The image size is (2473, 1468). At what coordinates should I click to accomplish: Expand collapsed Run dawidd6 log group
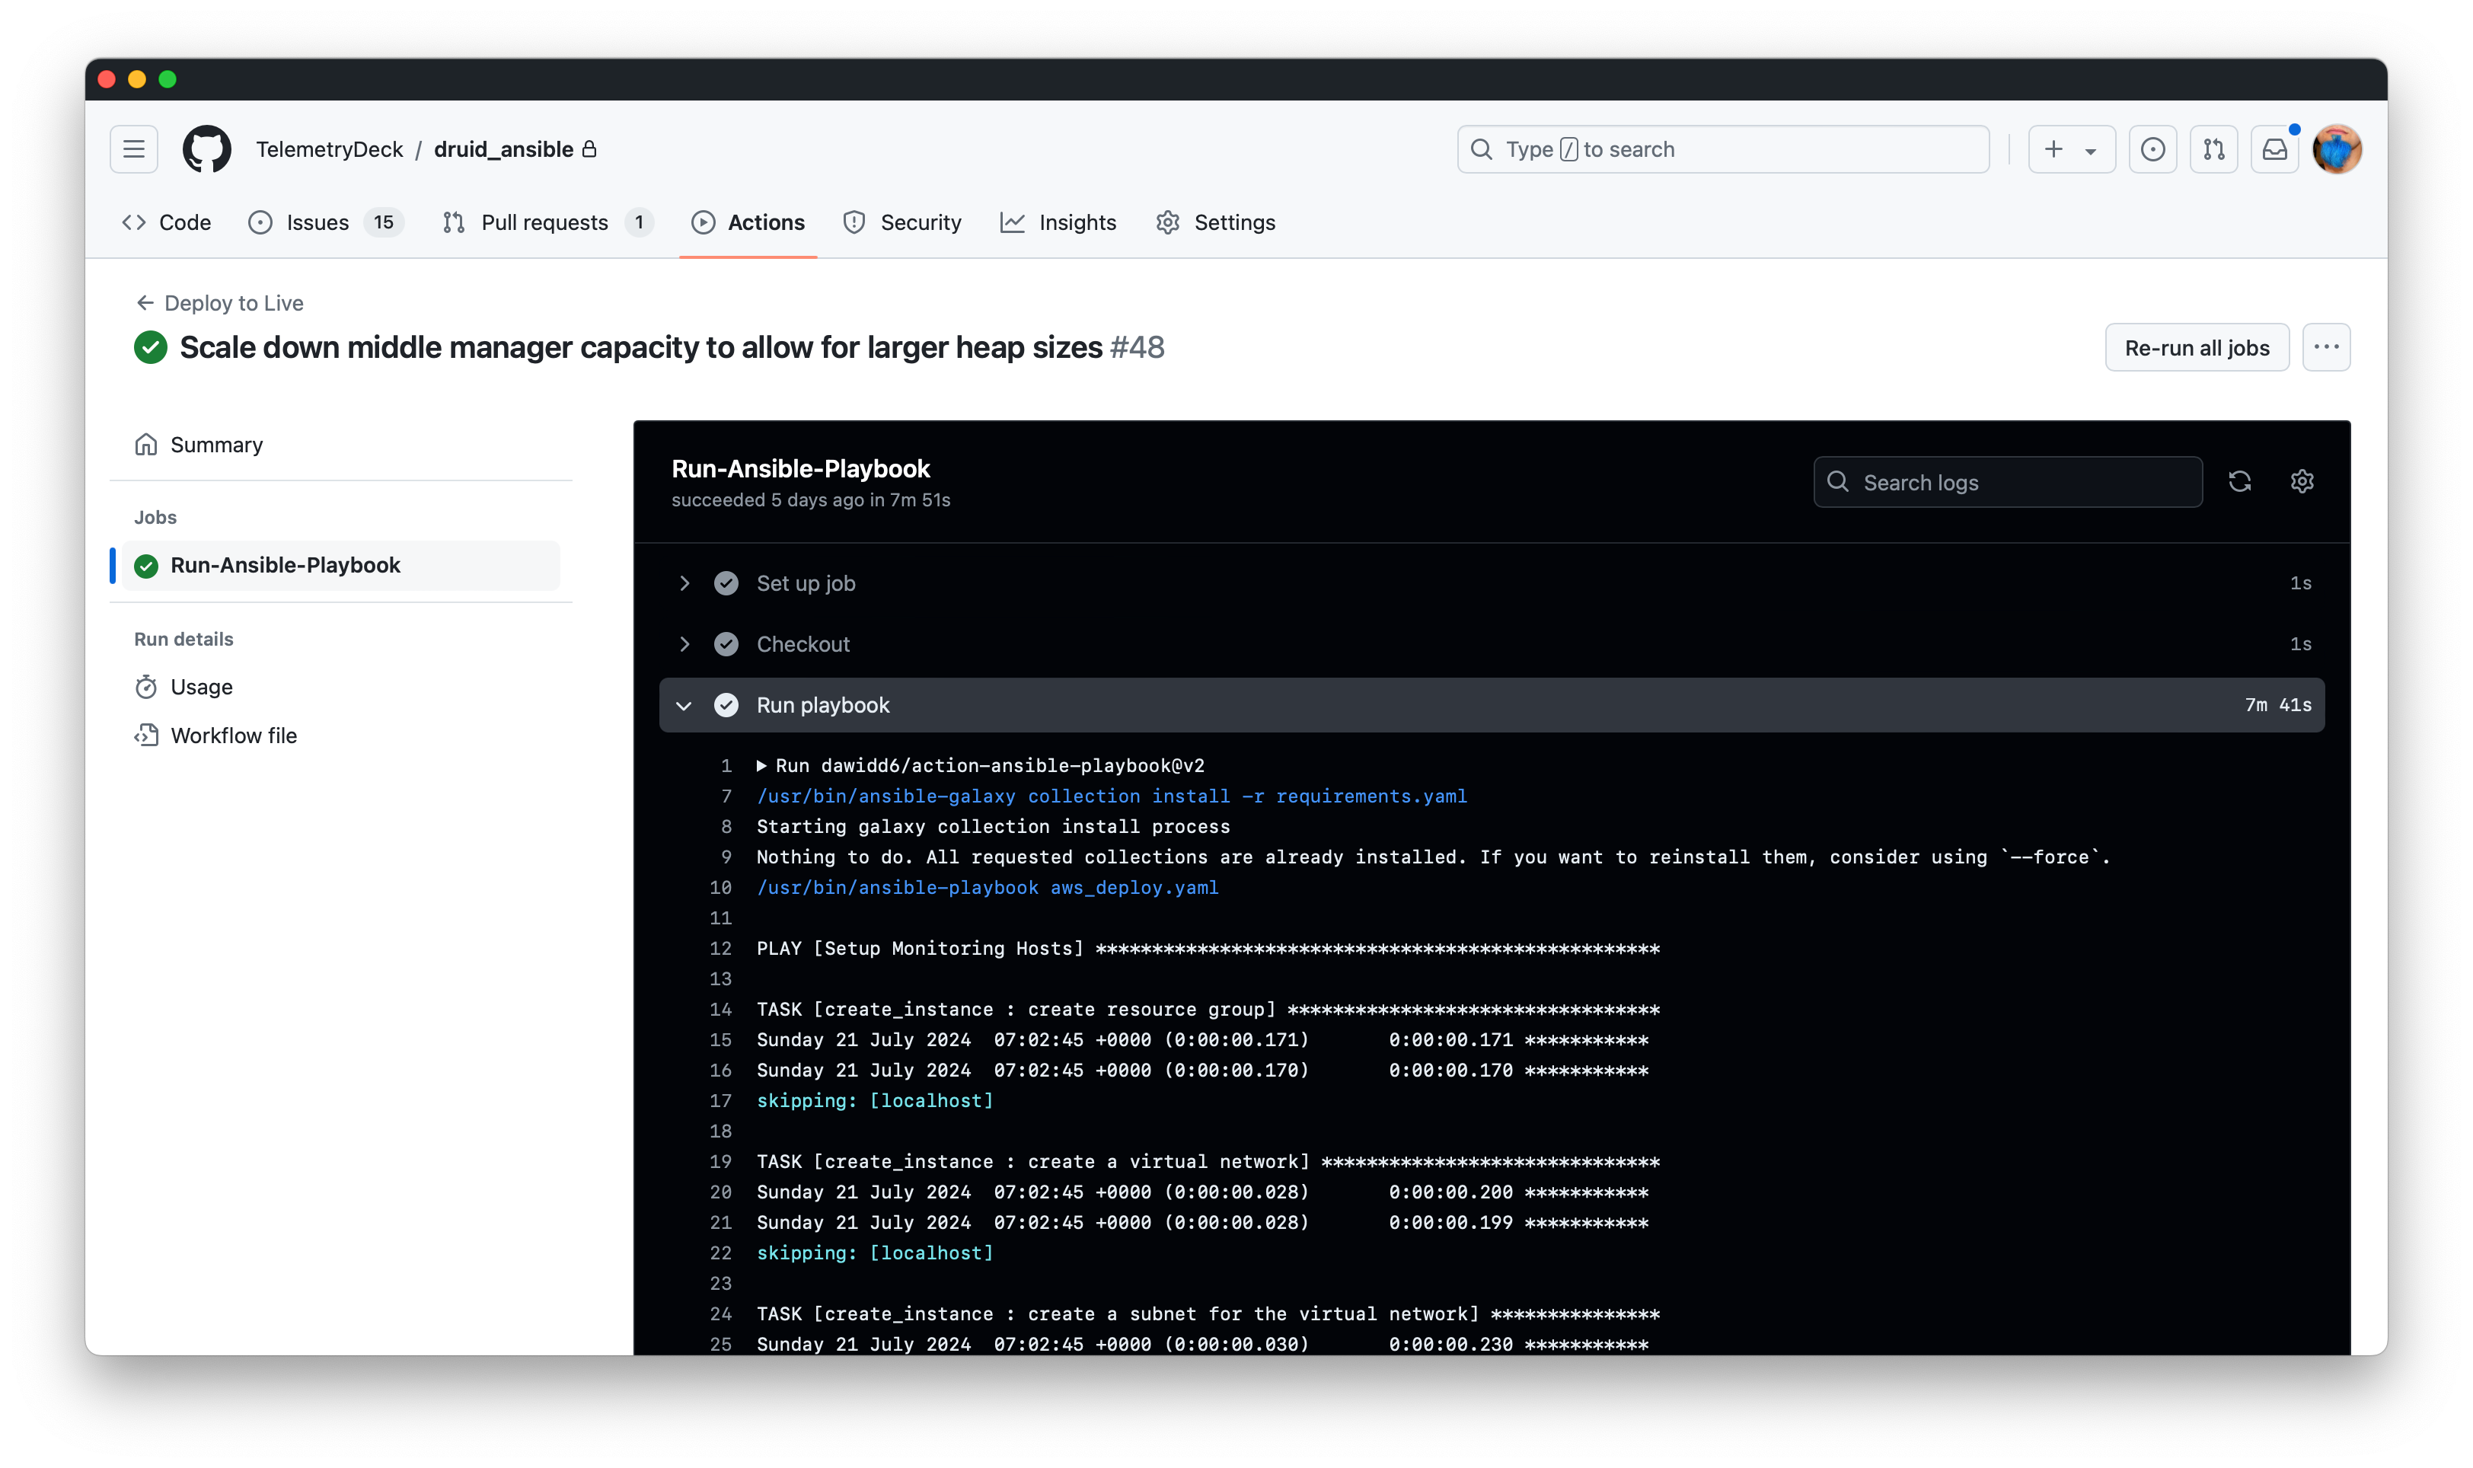pos(761,766)
